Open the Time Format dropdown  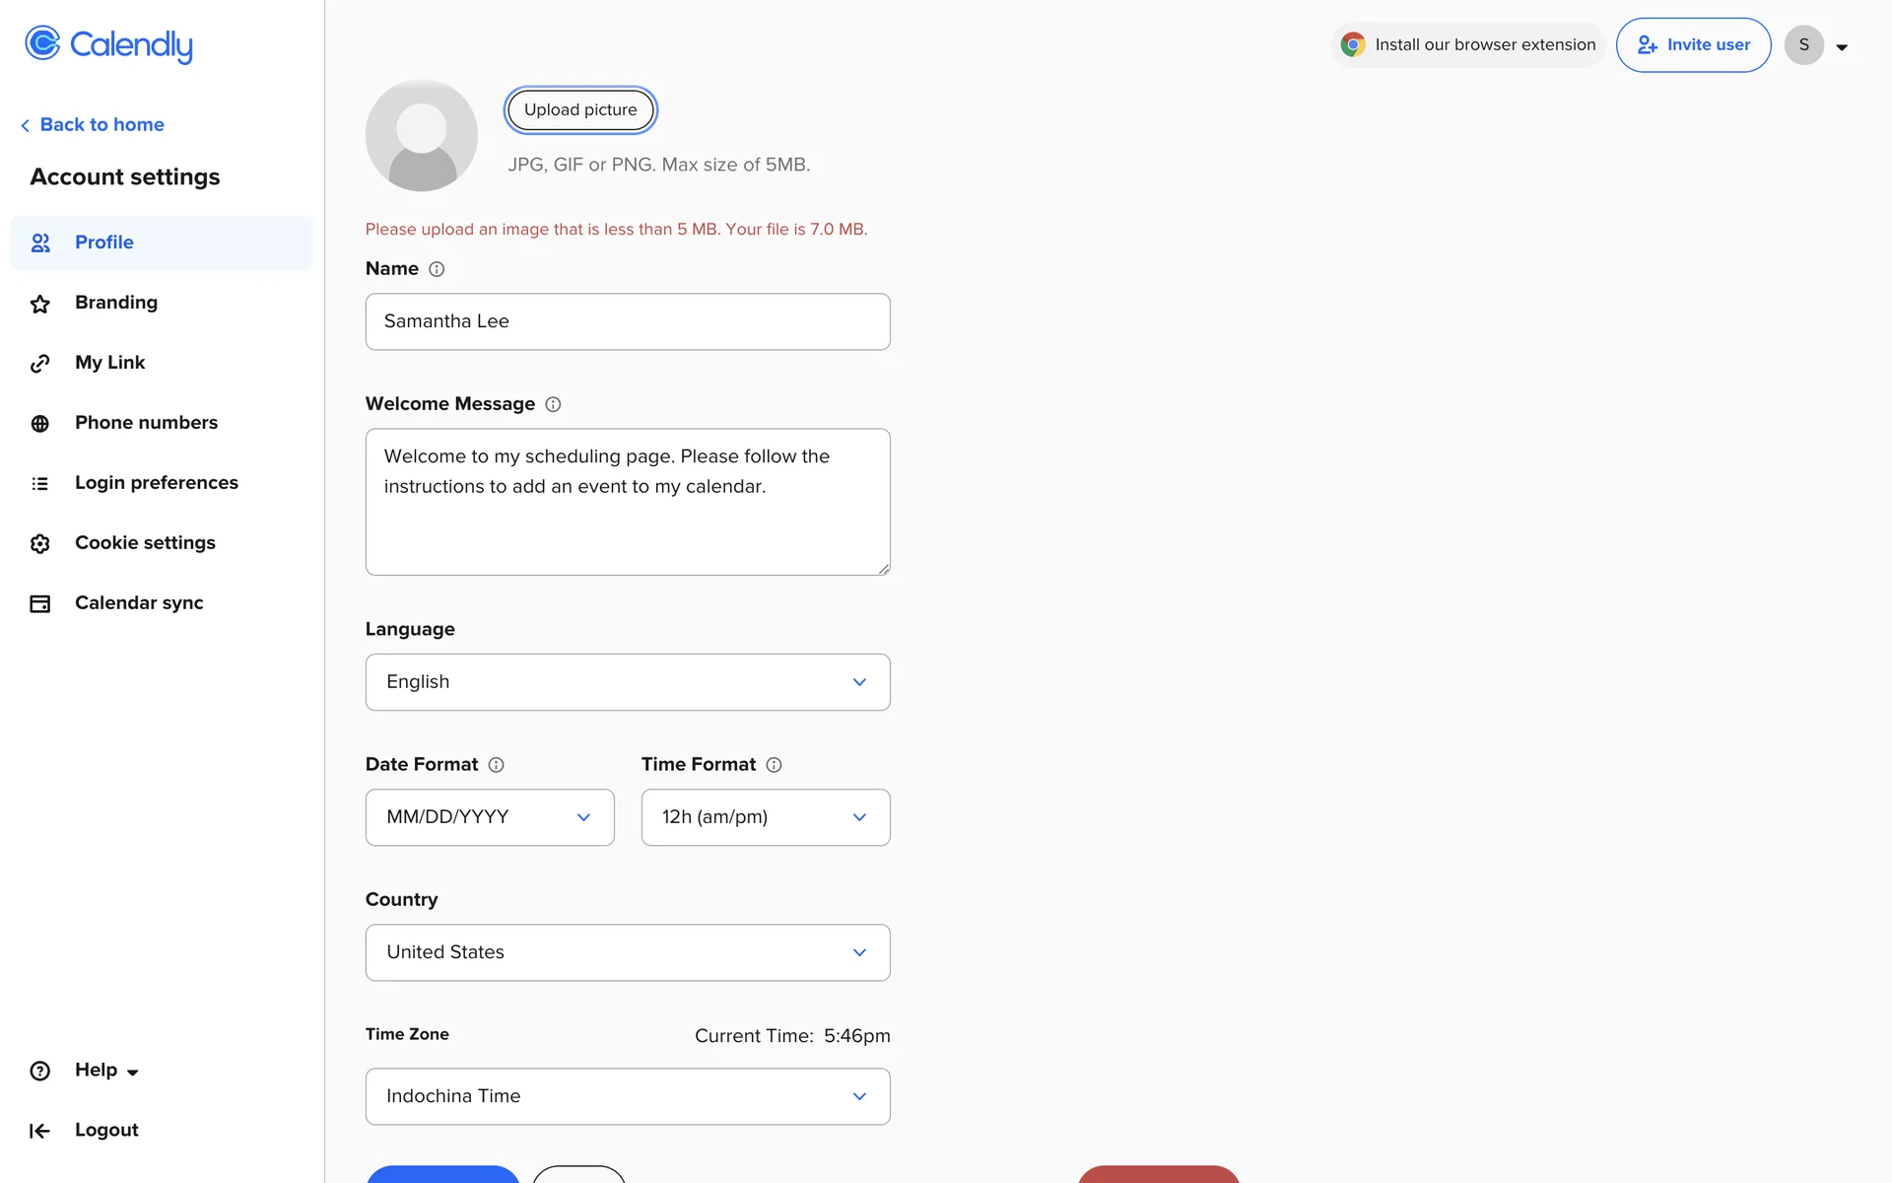click(x=766, y=817)
